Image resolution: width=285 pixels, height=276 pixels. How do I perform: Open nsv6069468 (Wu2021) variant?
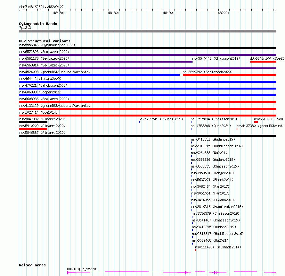210,240
